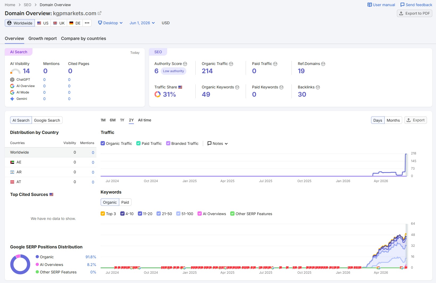The height and width of the screenshot is (283, 436).
Task: Click the AI Visibility gauge icon
Action: click(x=15, y=71)
